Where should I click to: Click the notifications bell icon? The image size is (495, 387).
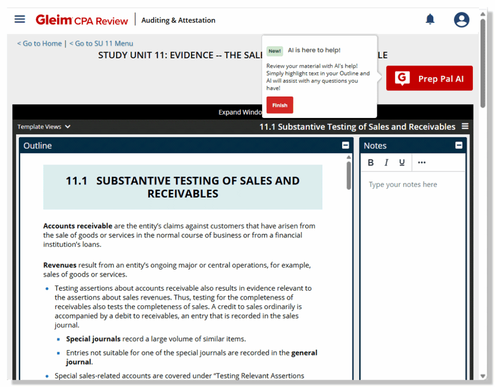coord(430,18)
